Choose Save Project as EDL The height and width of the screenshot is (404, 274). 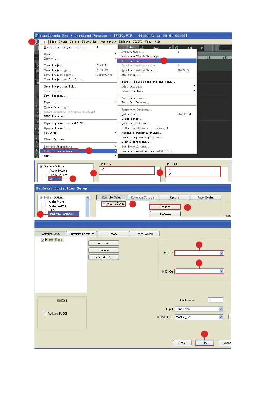[78, 86]
